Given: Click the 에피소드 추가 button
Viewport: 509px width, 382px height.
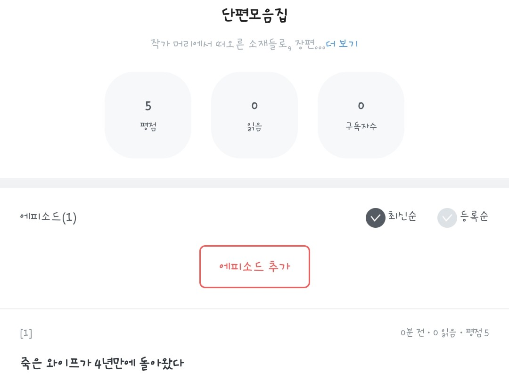Looking at the screenshot, I should [254, 266].
